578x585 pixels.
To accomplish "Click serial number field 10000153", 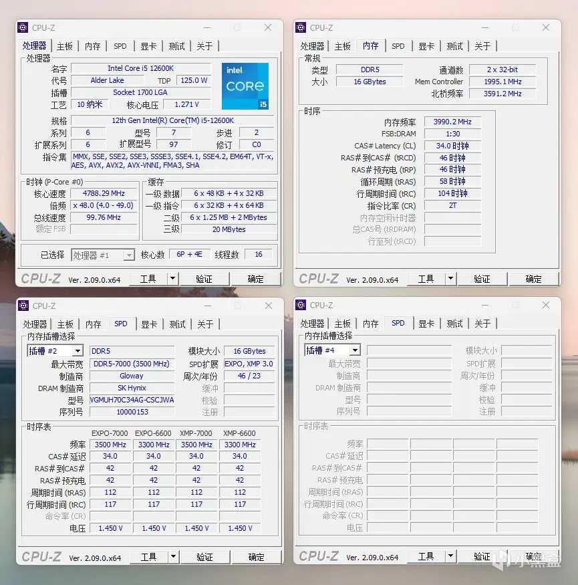I will click(132, 412).
